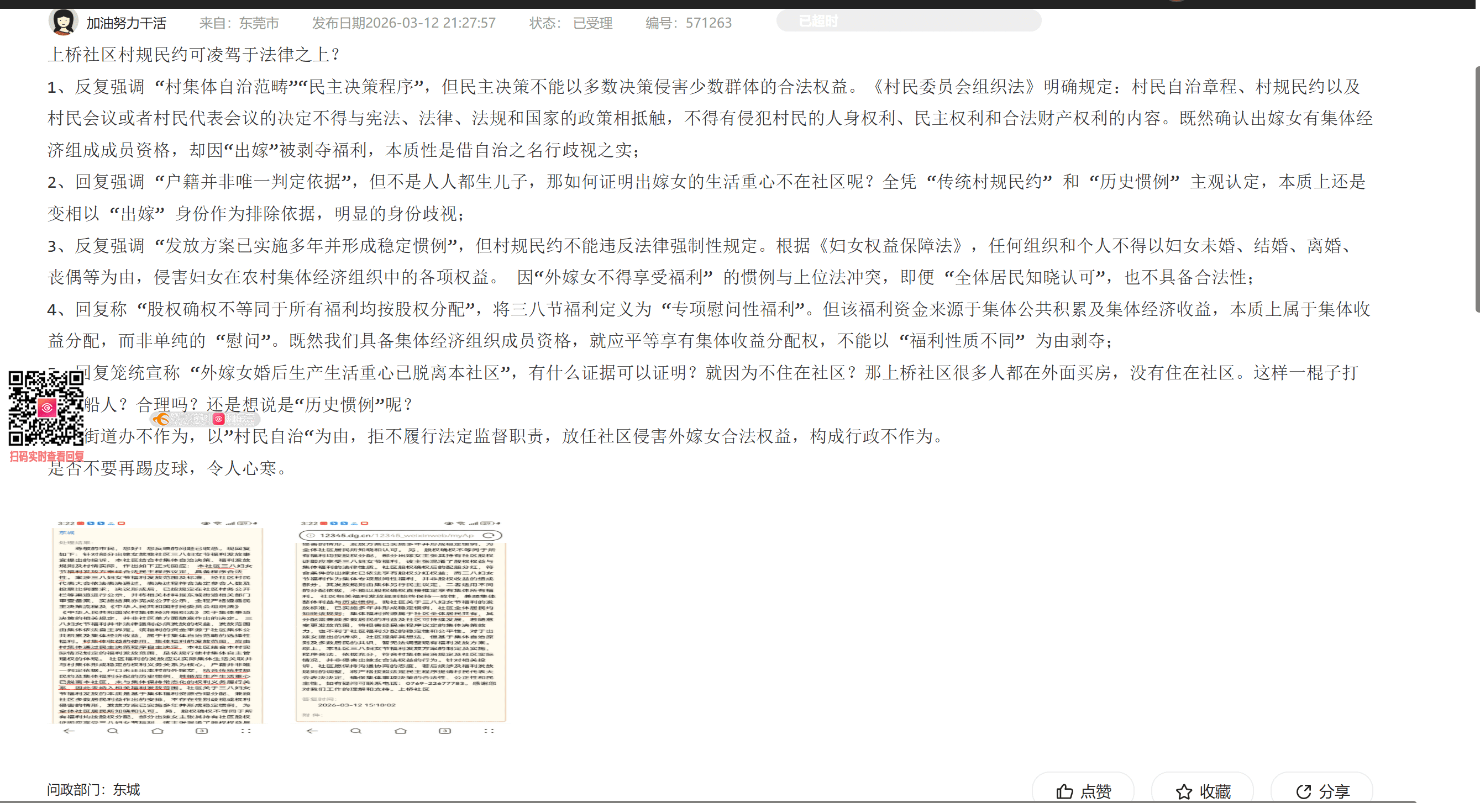Open the profile of user 加油努力干活
Viewport: 1480px width, 803px height.
pyautogui.click(x=126, y=23)
